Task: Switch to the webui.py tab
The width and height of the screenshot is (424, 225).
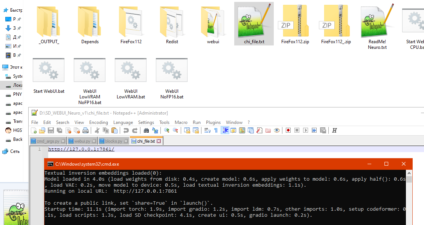Action: point(82,141)
